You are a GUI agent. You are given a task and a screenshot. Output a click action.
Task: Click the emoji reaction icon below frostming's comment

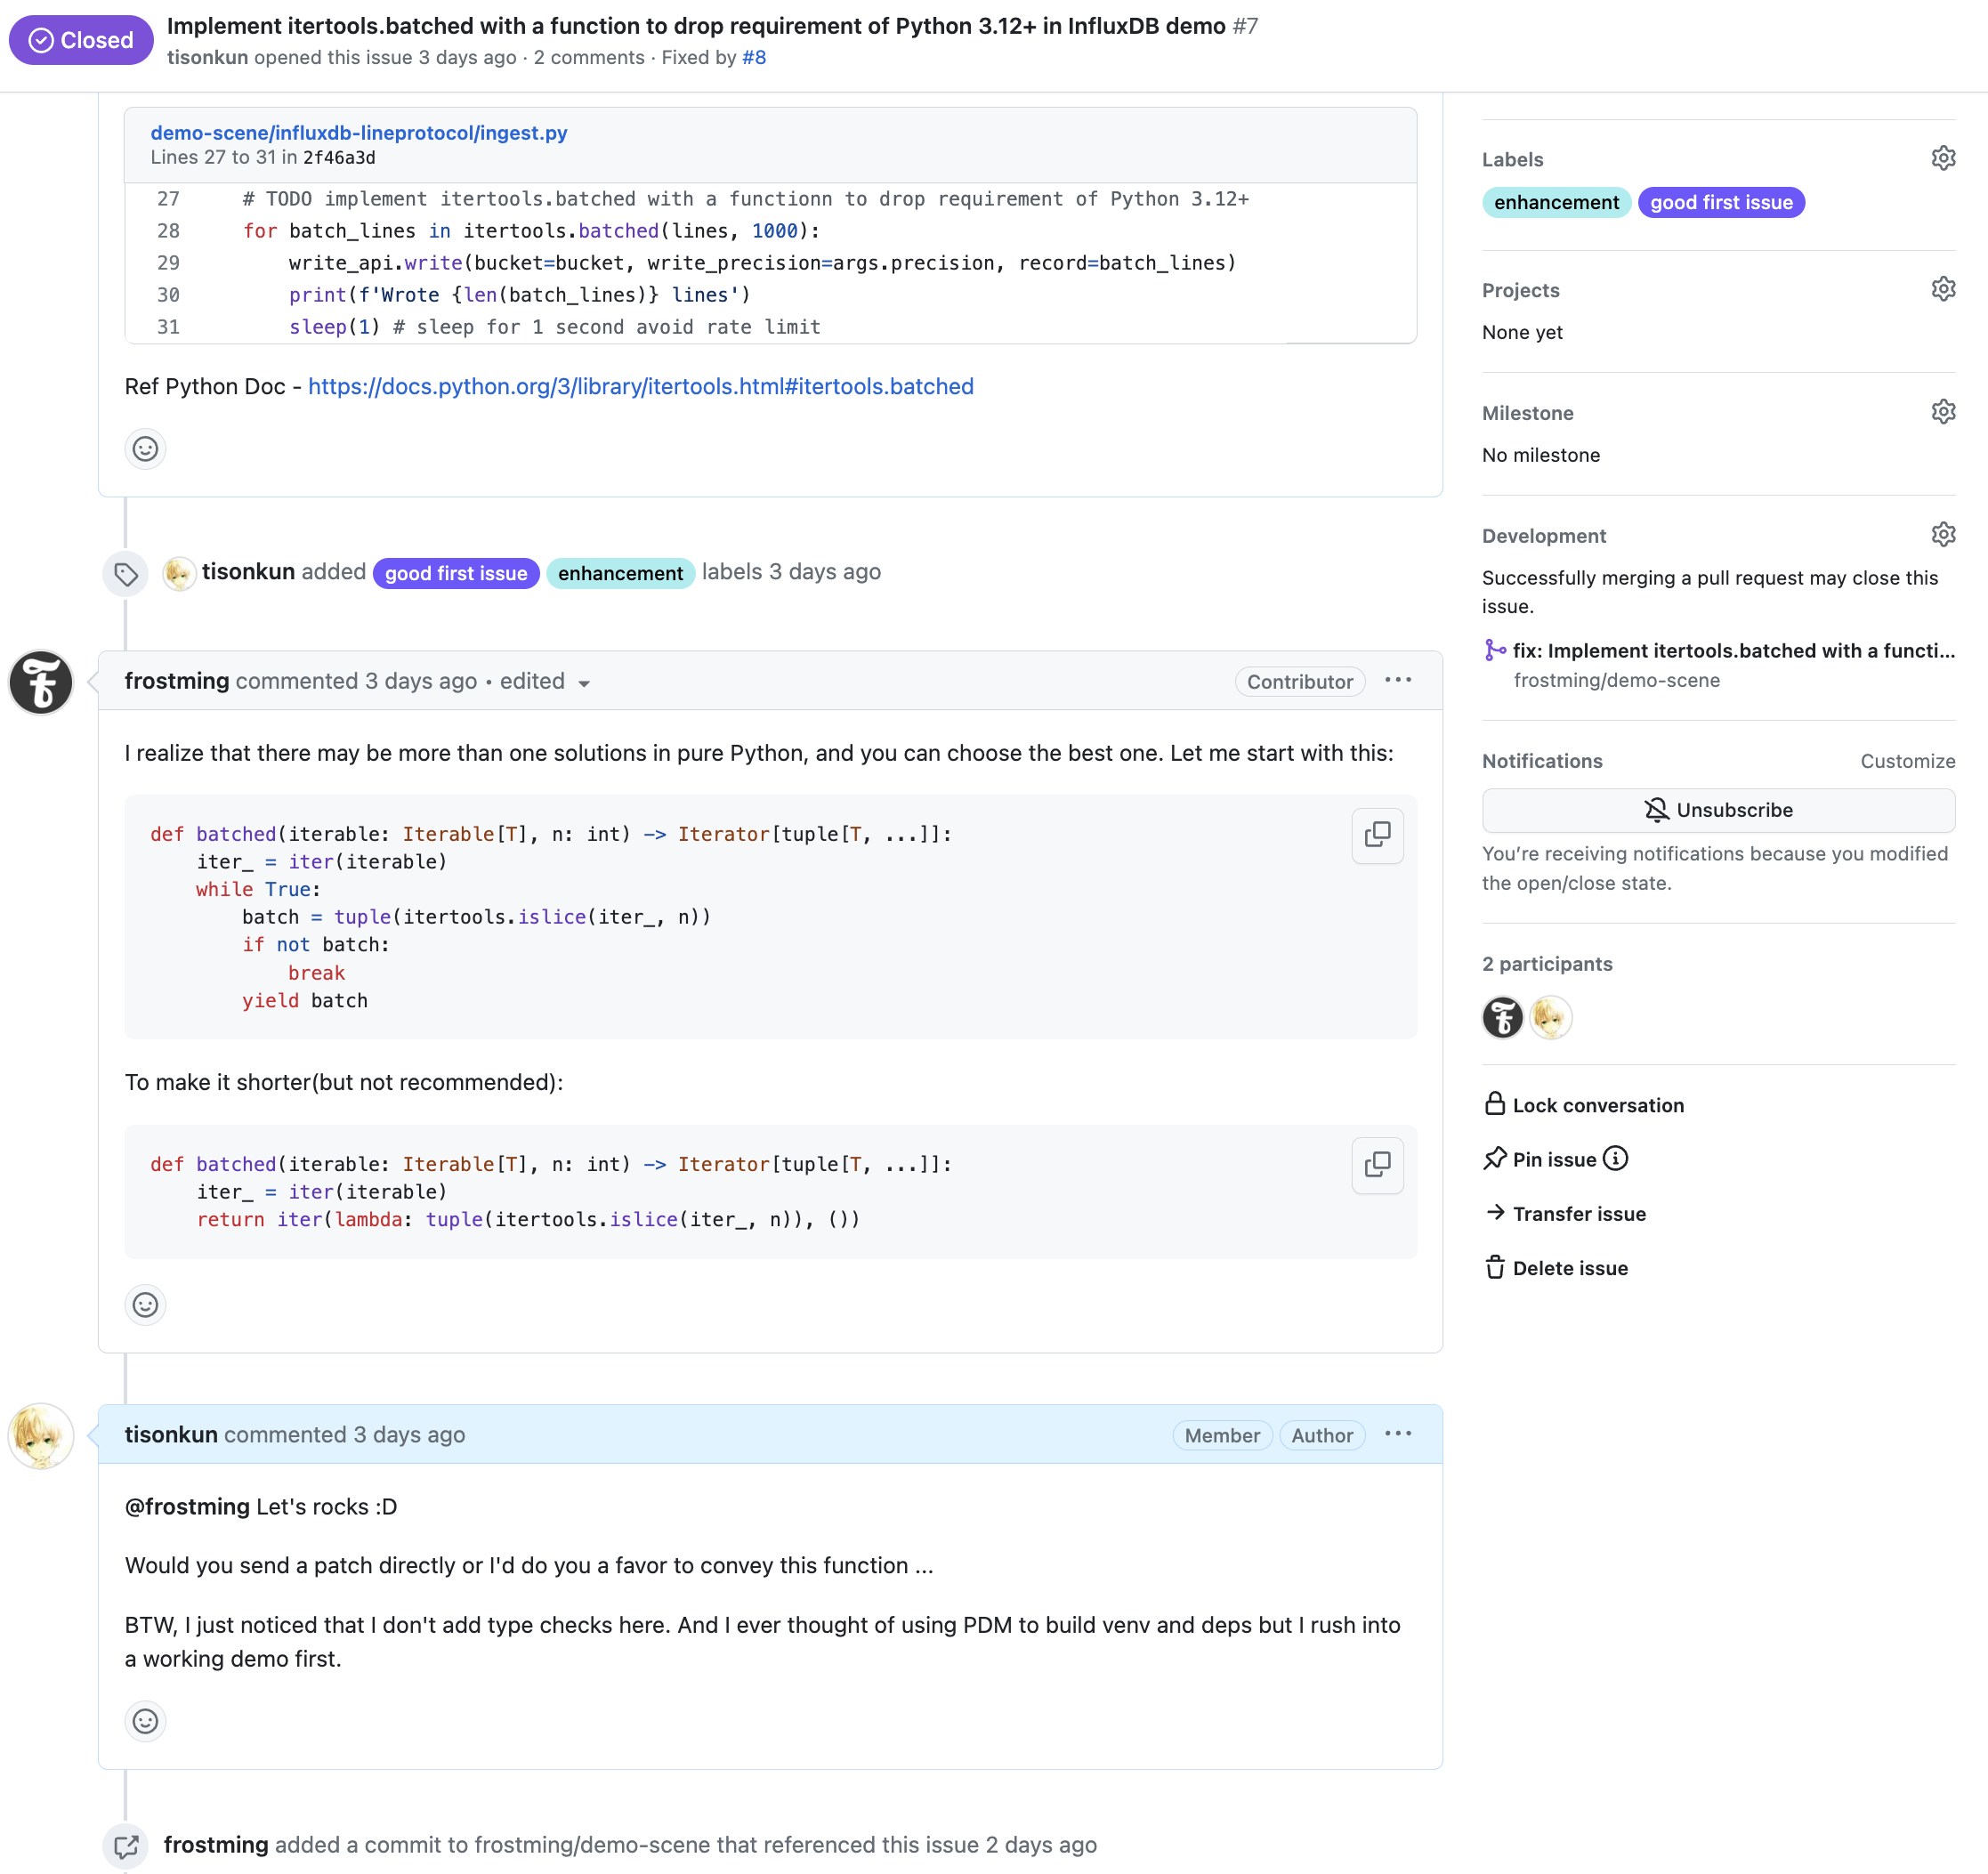144,1305
